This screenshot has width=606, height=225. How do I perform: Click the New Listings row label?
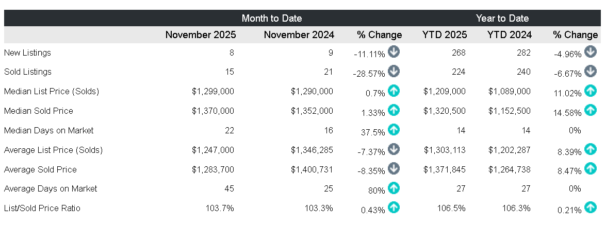click(x=27, y=53)
